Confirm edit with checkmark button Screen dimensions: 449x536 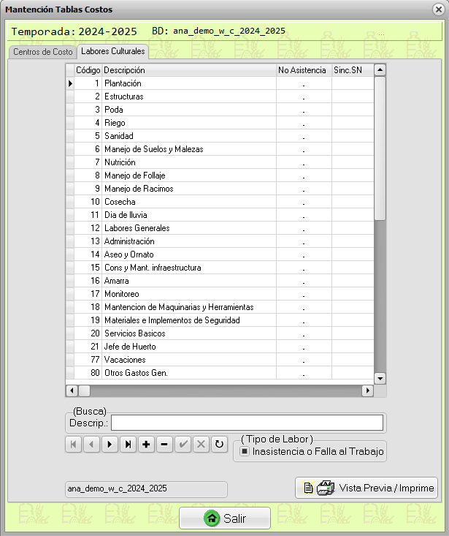point(183,445)
